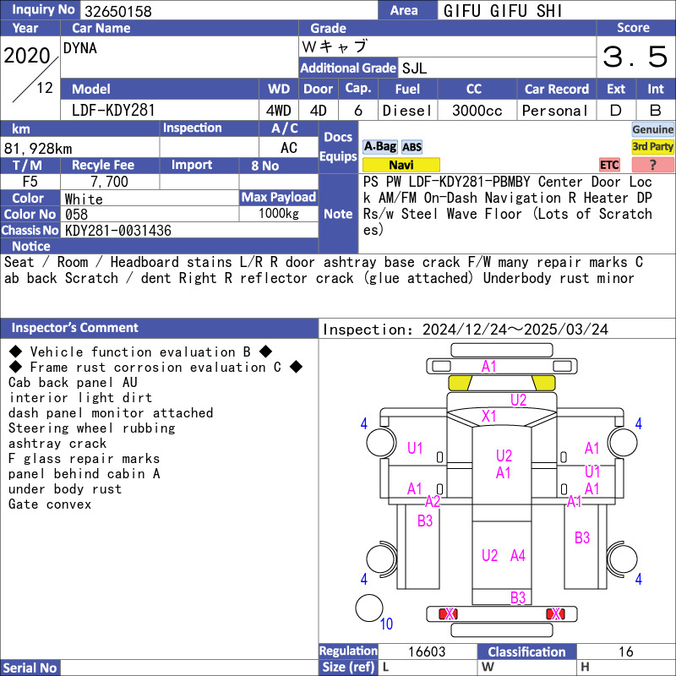Image resolution: width=676 pixels, height=676 pixels.
Task: Click the Inspector's Comment header
Action: click(74, 328)
